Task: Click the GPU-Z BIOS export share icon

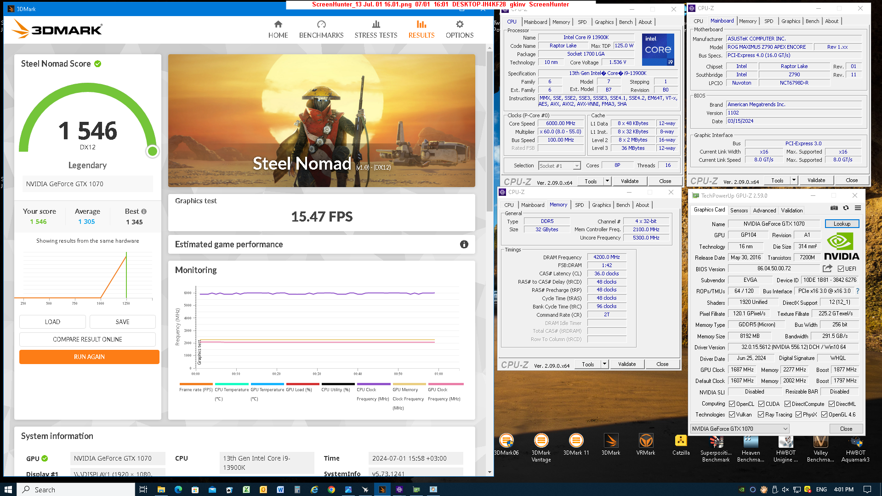Action: tap(827, 268)
